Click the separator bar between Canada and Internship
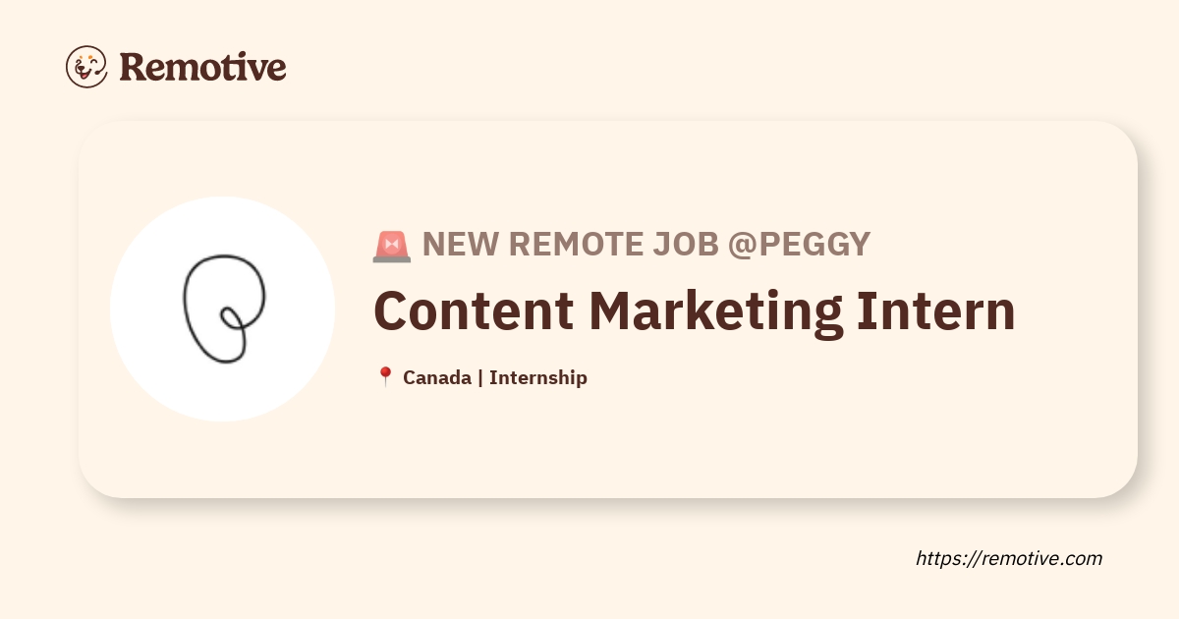 click(x=480, y=377)
